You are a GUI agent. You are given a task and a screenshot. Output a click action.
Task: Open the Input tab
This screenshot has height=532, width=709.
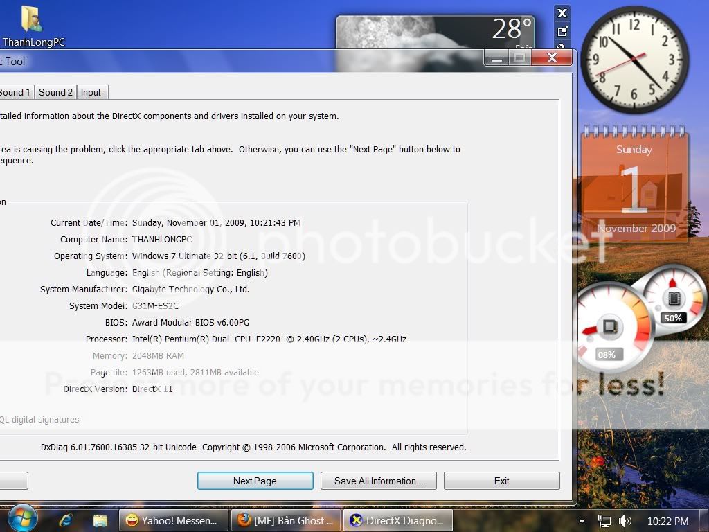91,92
